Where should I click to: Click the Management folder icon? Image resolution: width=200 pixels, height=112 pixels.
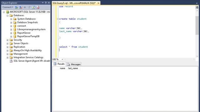pos(11,54)
